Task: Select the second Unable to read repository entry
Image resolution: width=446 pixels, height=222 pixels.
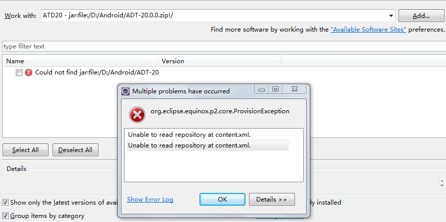Action: (x=207, y=145)
